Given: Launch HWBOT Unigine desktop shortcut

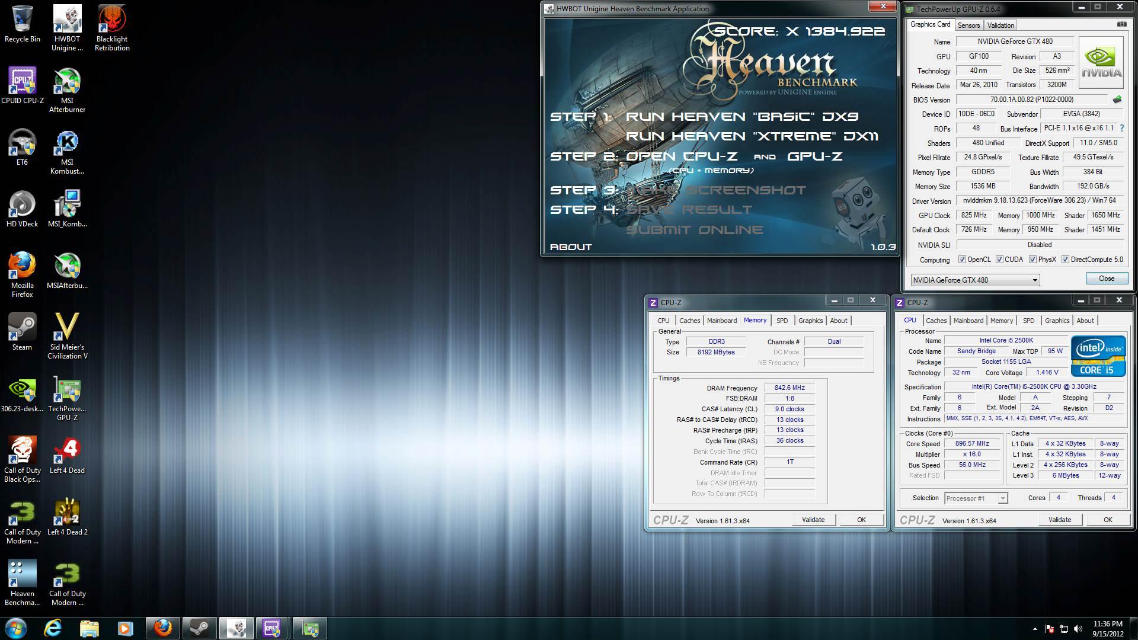Looking at the screenshot, I should (67, 28).
